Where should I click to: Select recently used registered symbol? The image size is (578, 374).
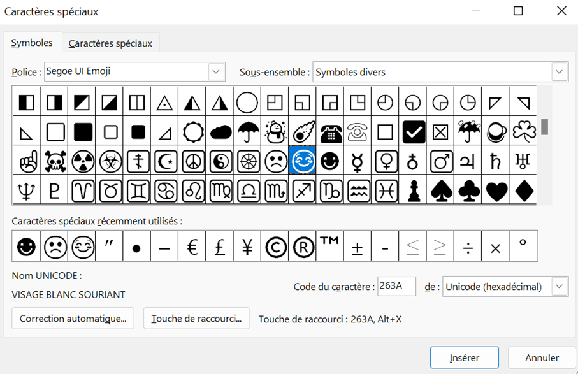[303, 246]
